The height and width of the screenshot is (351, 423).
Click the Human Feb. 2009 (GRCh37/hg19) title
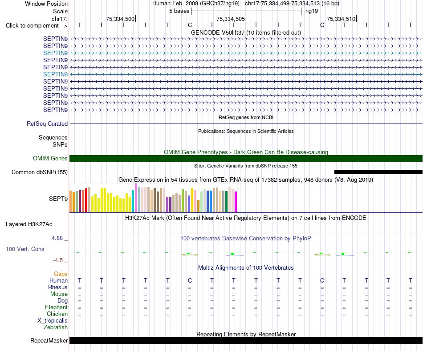195,4
